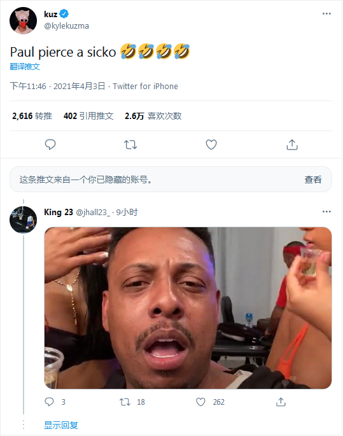This screenshot has width=343, height=436.
Task: Click the reply icon under kuz's tweet
Action: point(50,144)
